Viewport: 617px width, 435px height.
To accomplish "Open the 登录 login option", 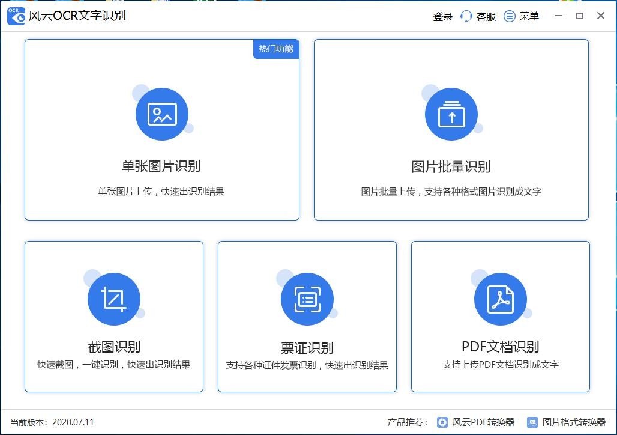I will tap(443, 17).
